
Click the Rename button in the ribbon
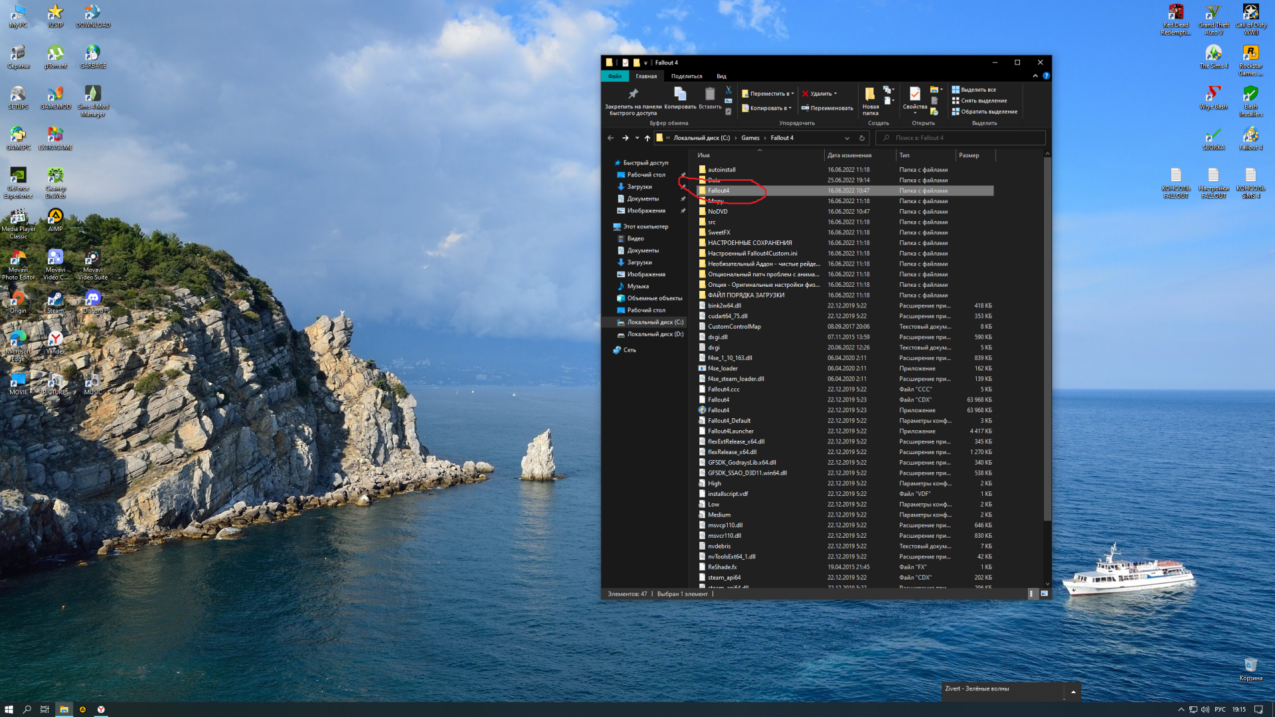[827, 108]
